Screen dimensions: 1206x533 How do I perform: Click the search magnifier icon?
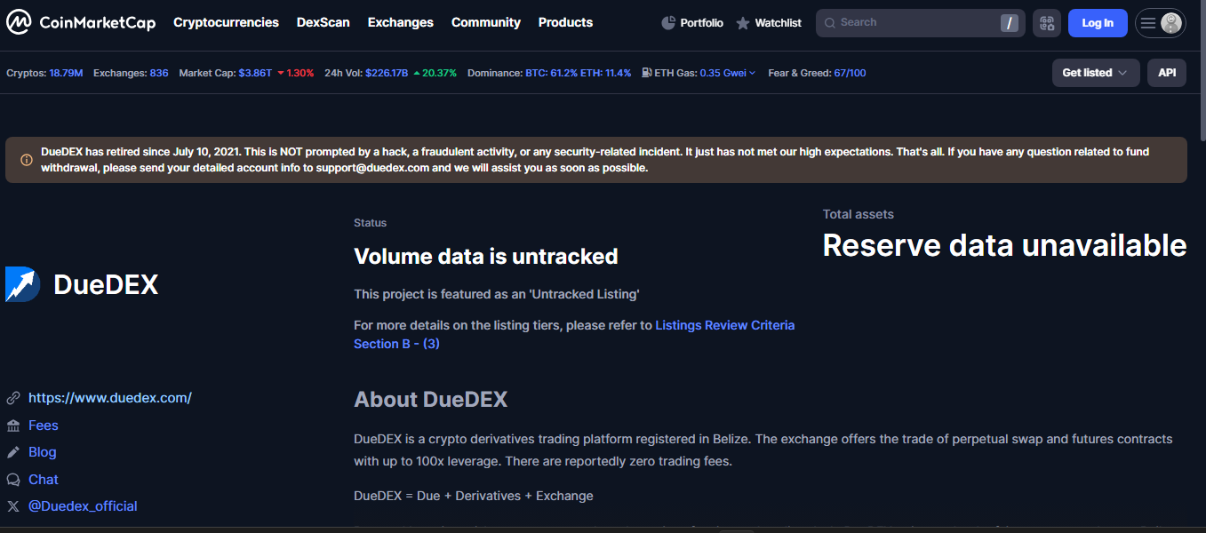830,23
